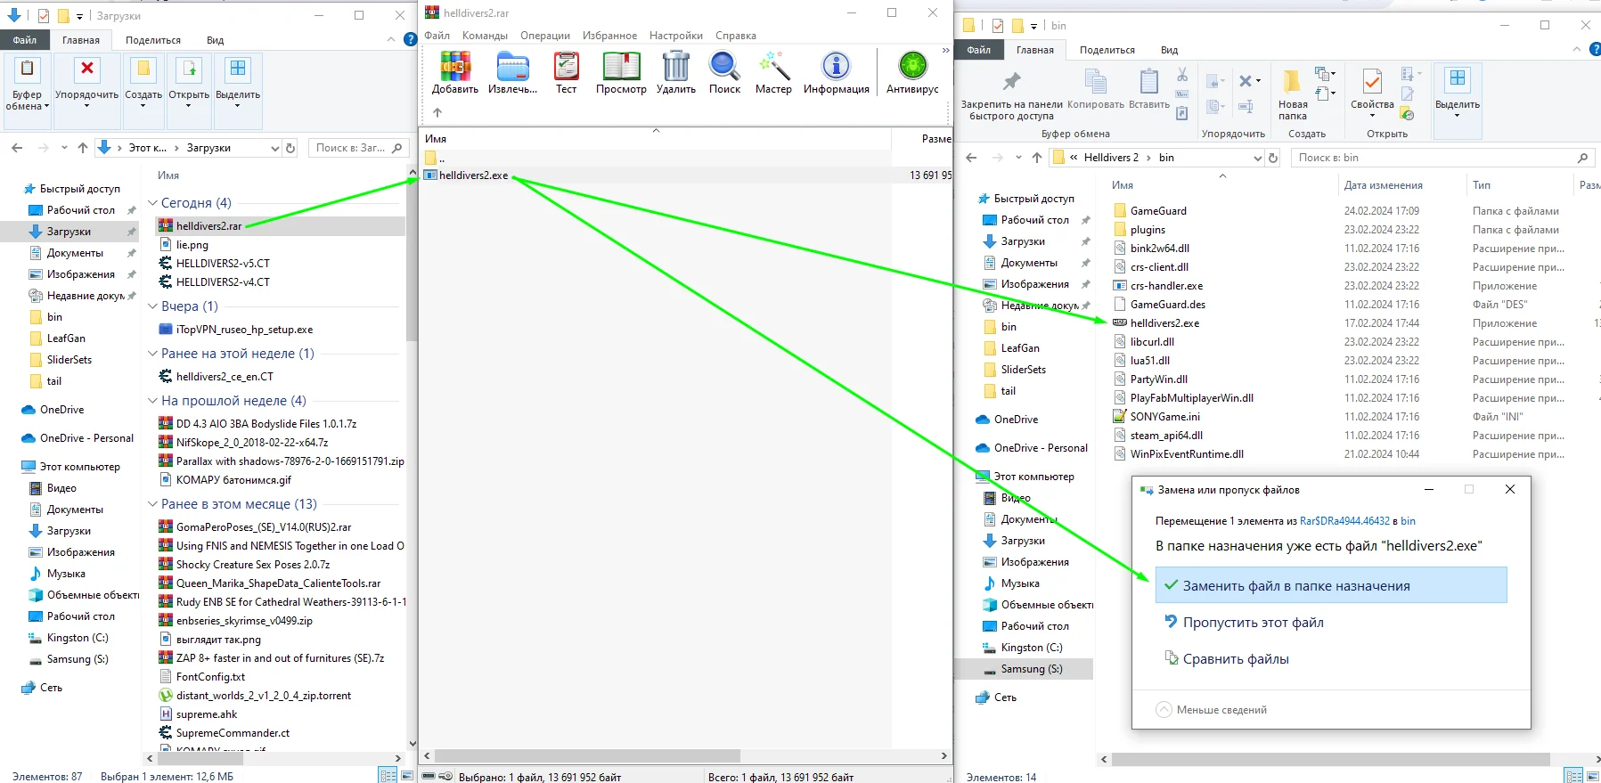
Task: Click Вставить in the bin window ribbon
Action: coord(1149,91)
